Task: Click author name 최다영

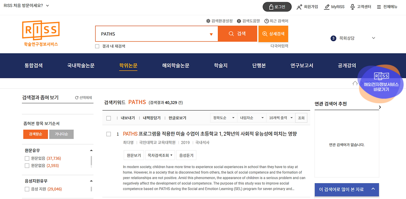Action: click(x=128, y=143)
